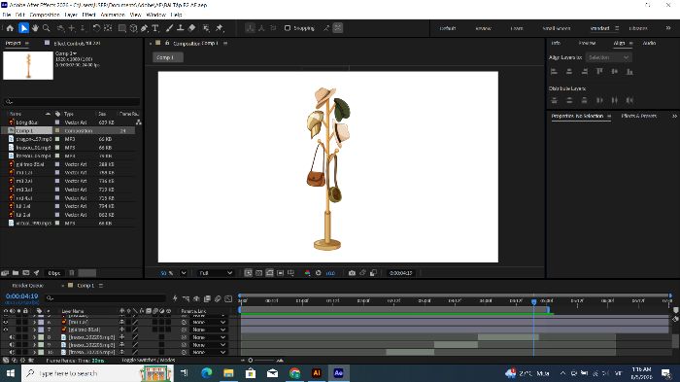The height and width of the screenshot is (382, 680).
Task: Mute audio speaker for layer 8
Action: point(12,337)
